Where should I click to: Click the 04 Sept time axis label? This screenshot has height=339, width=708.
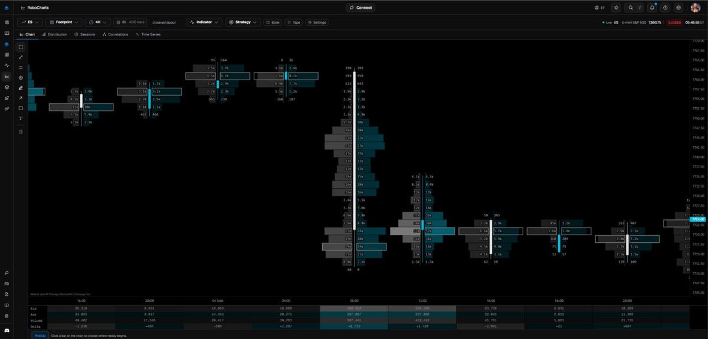(x=217, y=300)
